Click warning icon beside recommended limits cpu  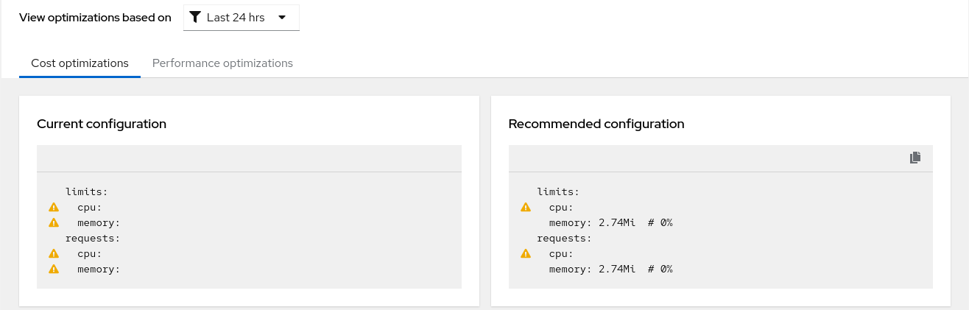[x=526, y=208]
